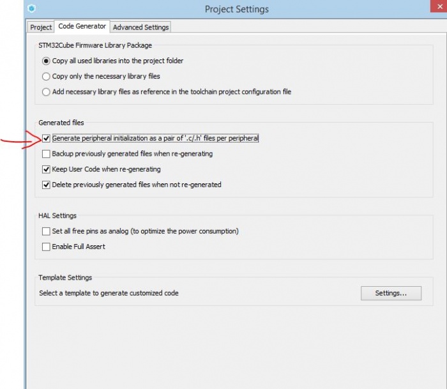
Task: Select Add necessary library files as reference option
Action: click(46, 92)
